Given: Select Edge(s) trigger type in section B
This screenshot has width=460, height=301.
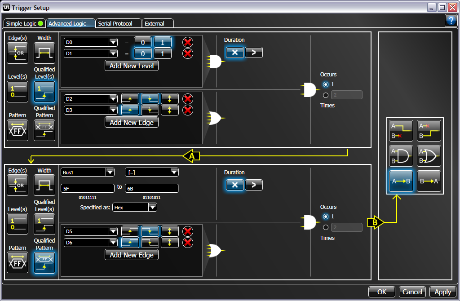Looking at the screenshot, I should (x=18, y=186).
